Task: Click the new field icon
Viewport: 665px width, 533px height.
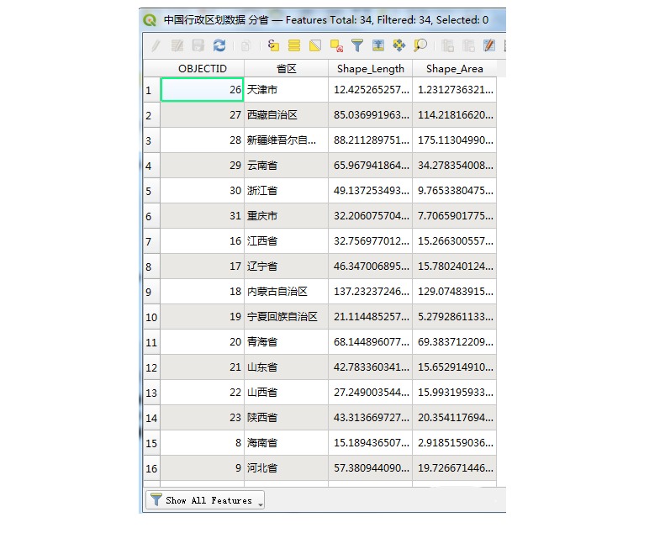Action: 447,45
